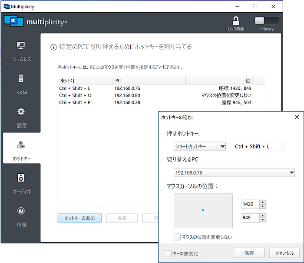Decrease the 1420 value with down arrow

coord(263,206)
